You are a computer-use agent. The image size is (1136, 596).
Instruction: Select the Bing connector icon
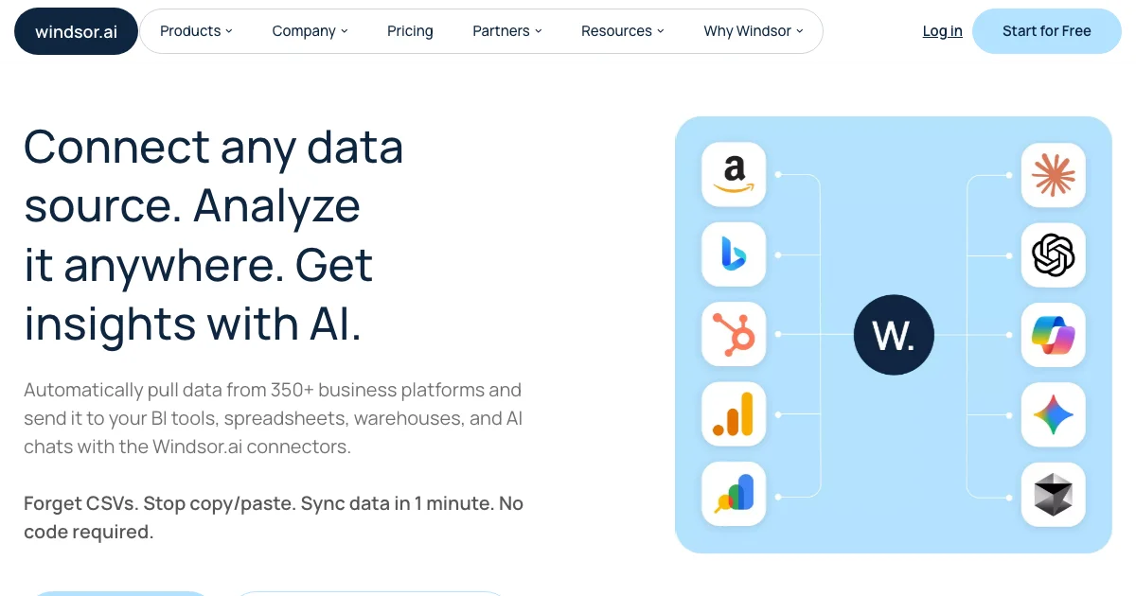point(734,254)
